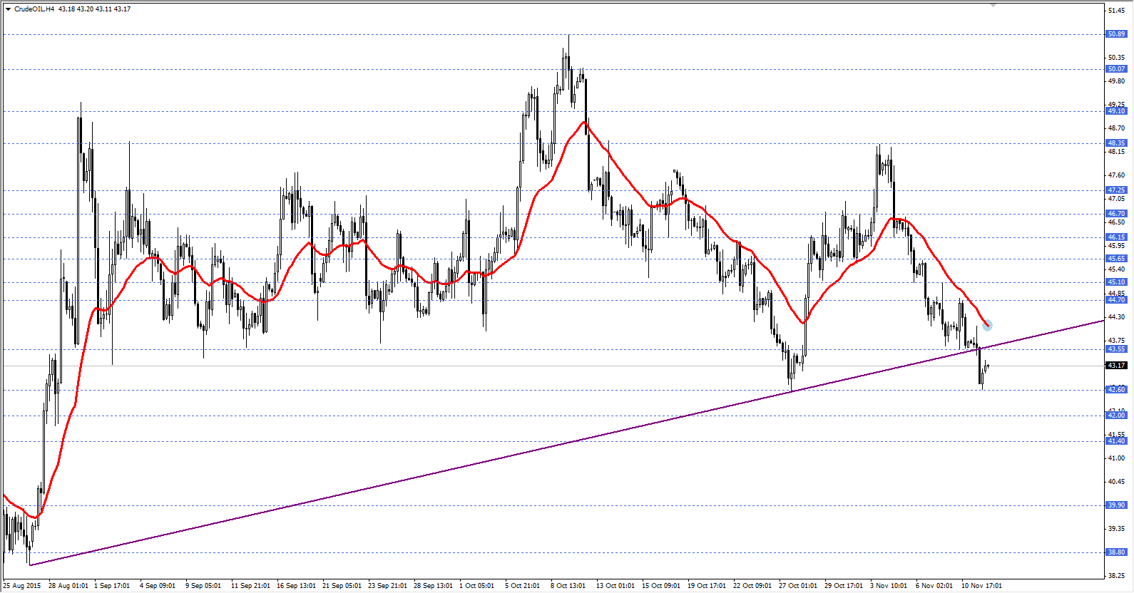Image resolution: width=1134 pixels, height=593 pixels.
Task: Click the CrudeOIL,H4 chart title text
Action: [34, 9]
